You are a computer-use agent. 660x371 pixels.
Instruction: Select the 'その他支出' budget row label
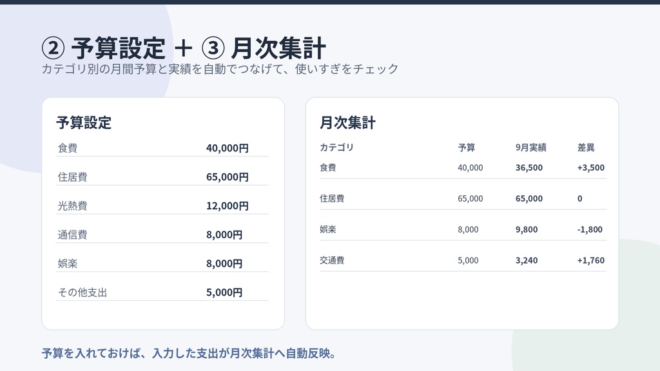click(x=82, y=292)
